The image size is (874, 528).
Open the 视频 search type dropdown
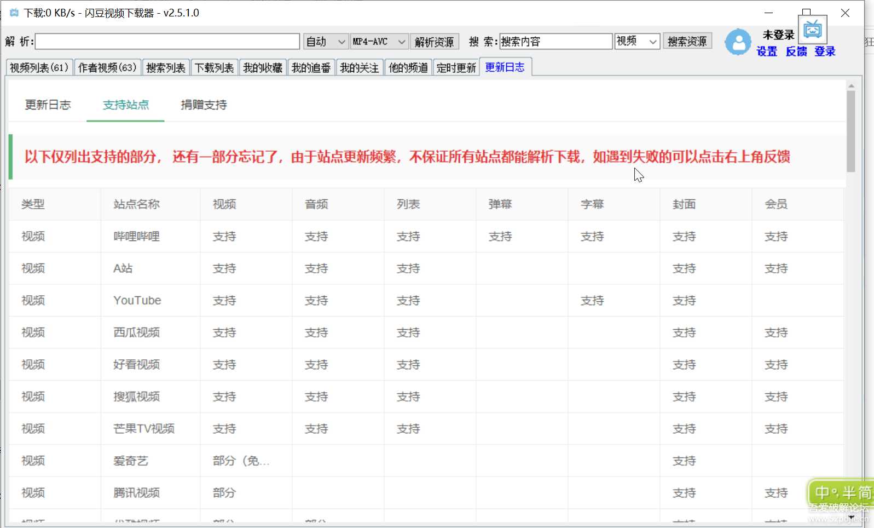pos(637,41)
